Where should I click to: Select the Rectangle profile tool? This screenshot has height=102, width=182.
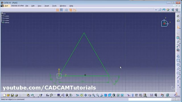click(x=178, y=60)
